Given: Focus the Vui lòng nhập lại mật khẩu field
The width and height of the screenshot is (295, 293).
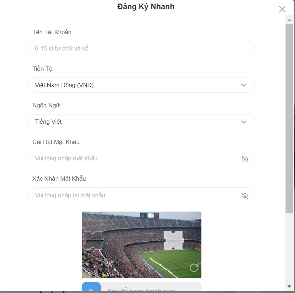Looking at the screenshot, I should tap(142, 195).
